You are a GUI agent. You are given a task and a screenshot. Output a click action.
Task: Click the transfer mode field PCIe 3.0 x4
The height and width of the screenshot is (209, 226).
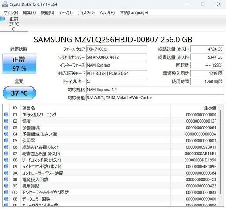pos(117,73)
